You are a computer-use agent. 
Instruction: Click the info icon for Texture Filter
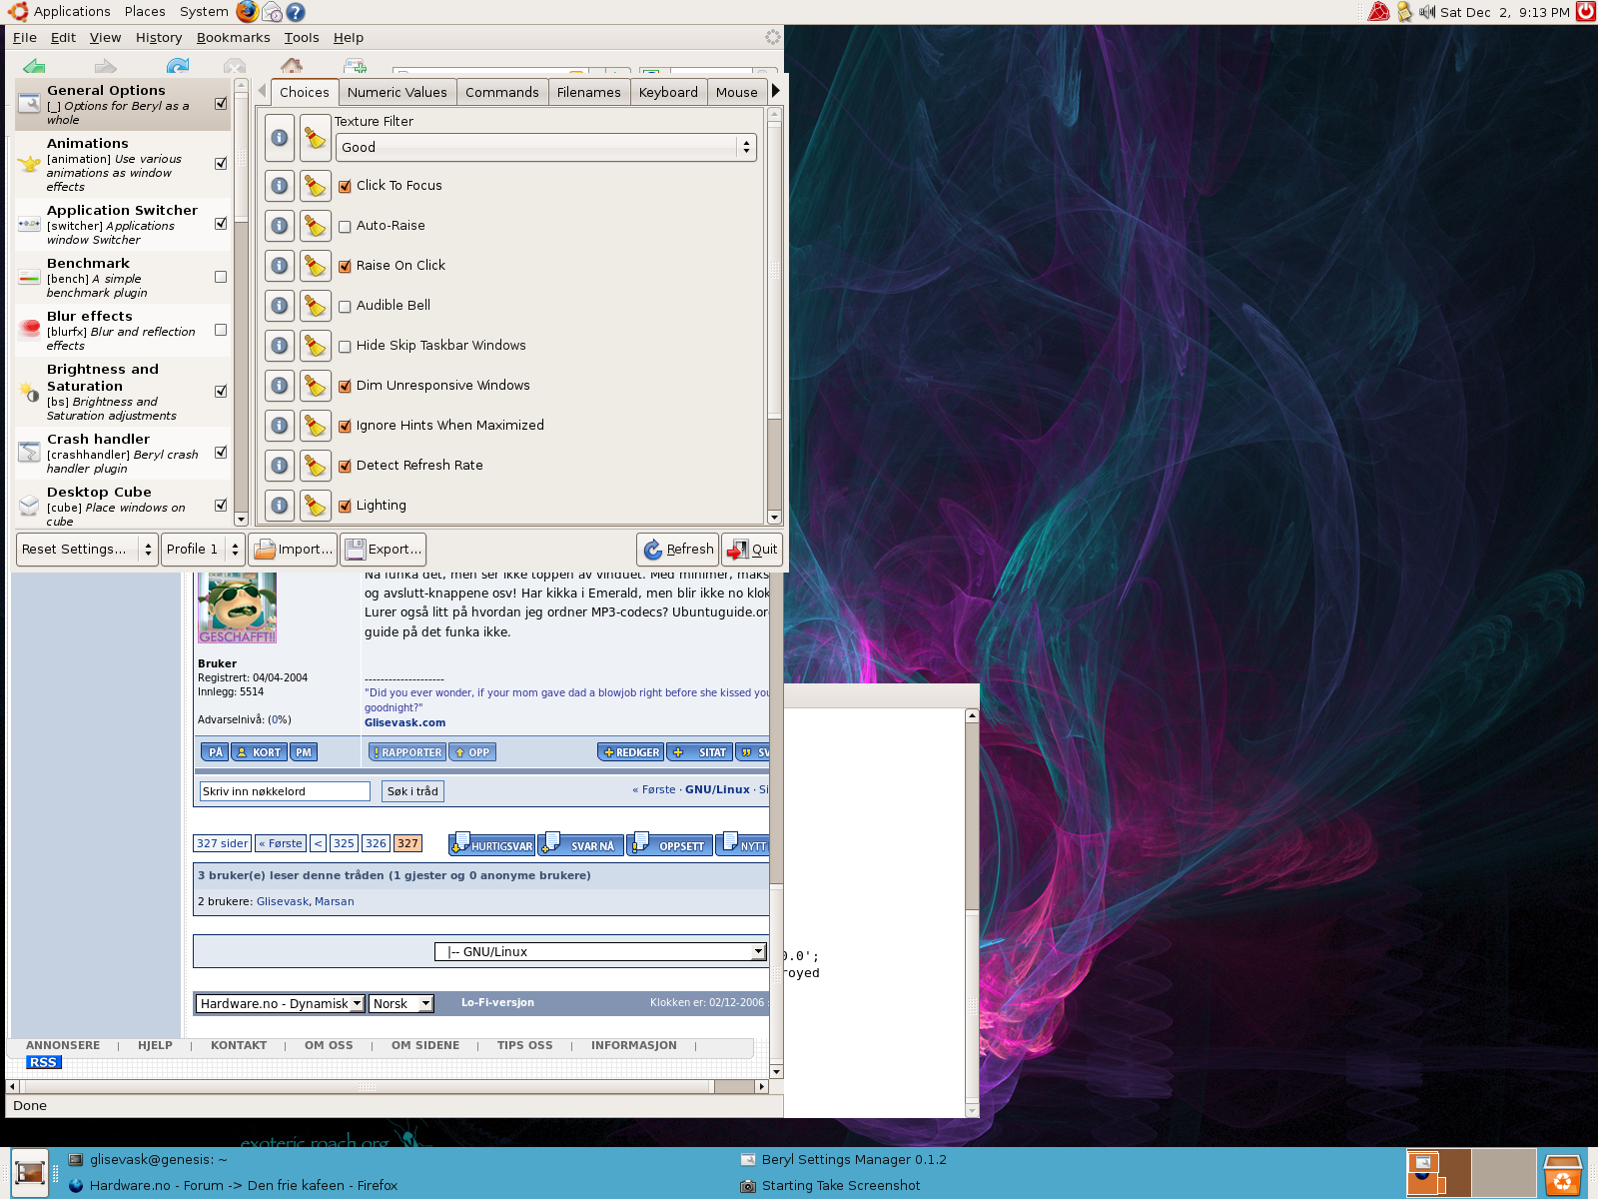(280, 138)
